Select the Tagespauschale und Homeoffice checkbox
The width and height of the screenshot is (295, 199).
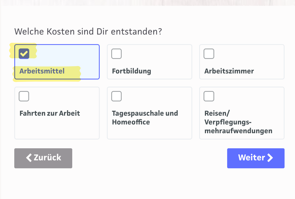[116, 96]
